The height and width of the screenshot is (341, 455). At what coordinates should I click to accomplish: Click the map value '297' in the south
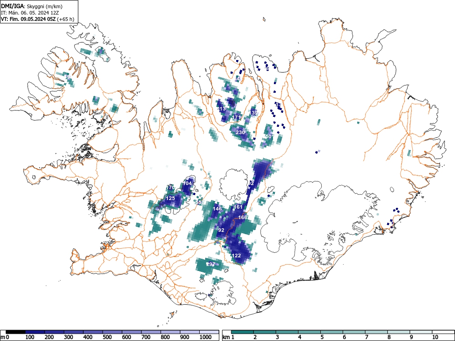(211, 264)
